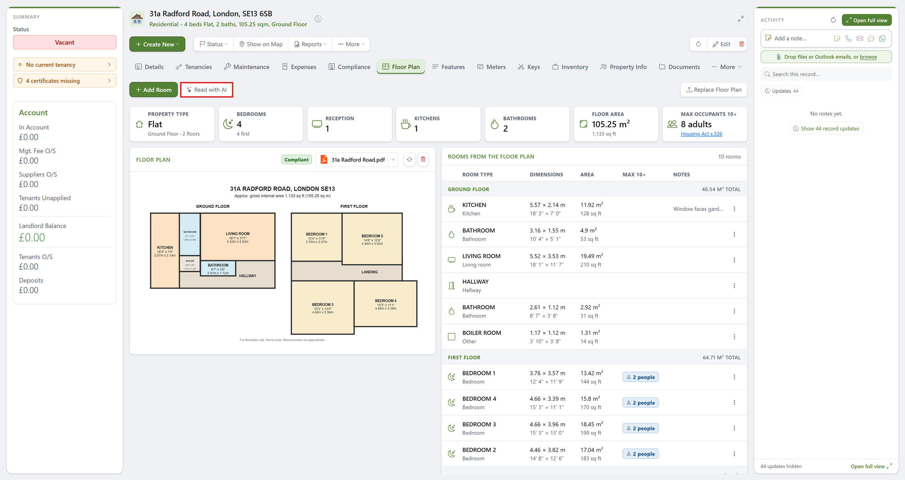
Task: Click the Add Room button
Action: click(x=153, y=90)
